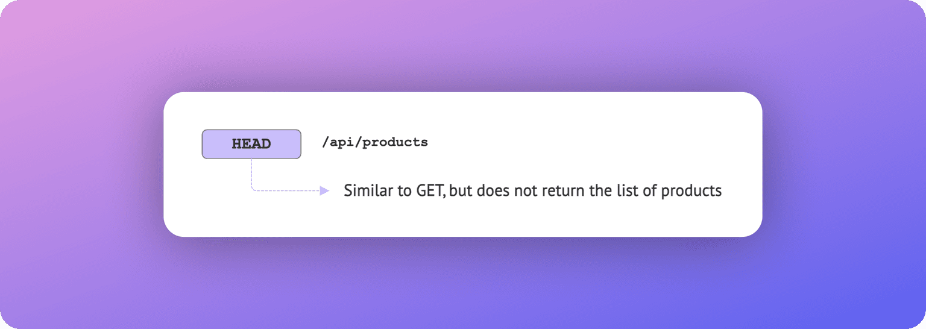
Task: Click the horizontal dashed connector line
Action: tap(286, 191)
